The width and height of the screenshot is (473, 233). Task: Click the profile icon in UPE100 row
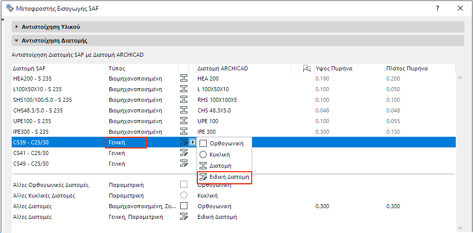184,121
